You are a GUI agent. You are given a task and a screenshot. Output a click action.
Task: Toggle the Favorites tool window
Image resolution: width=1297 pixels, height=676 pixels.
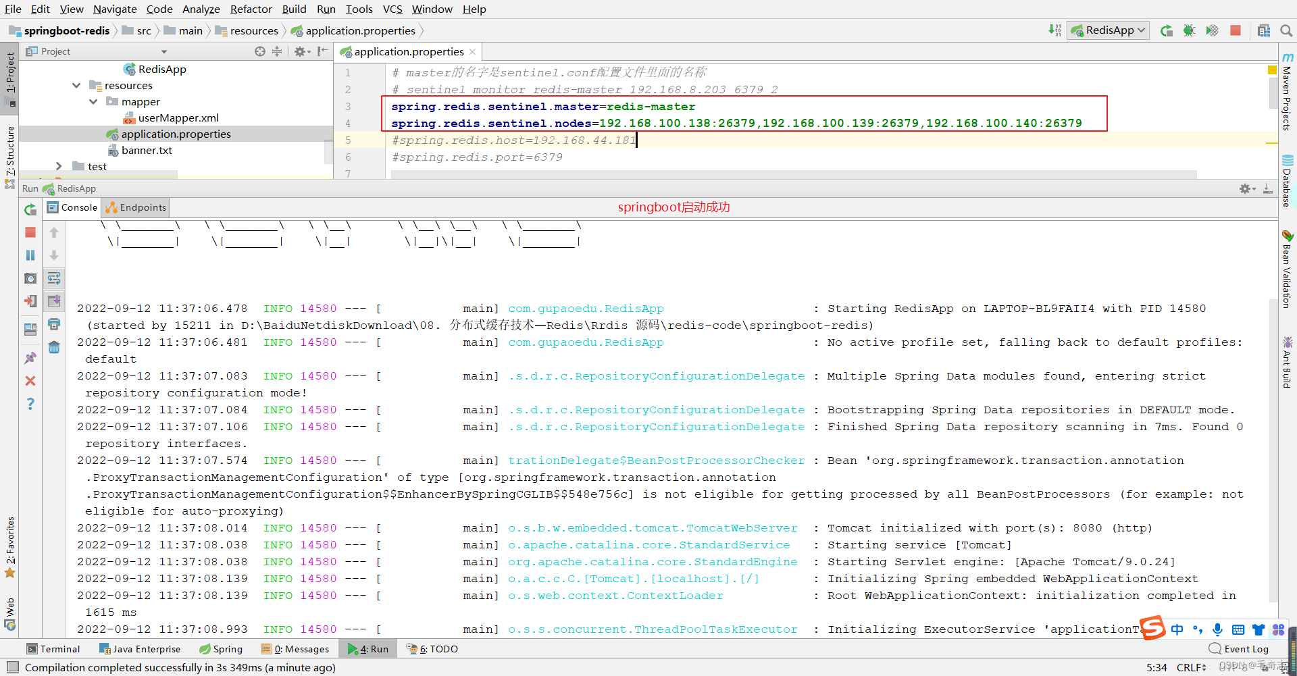coord(9,547)
